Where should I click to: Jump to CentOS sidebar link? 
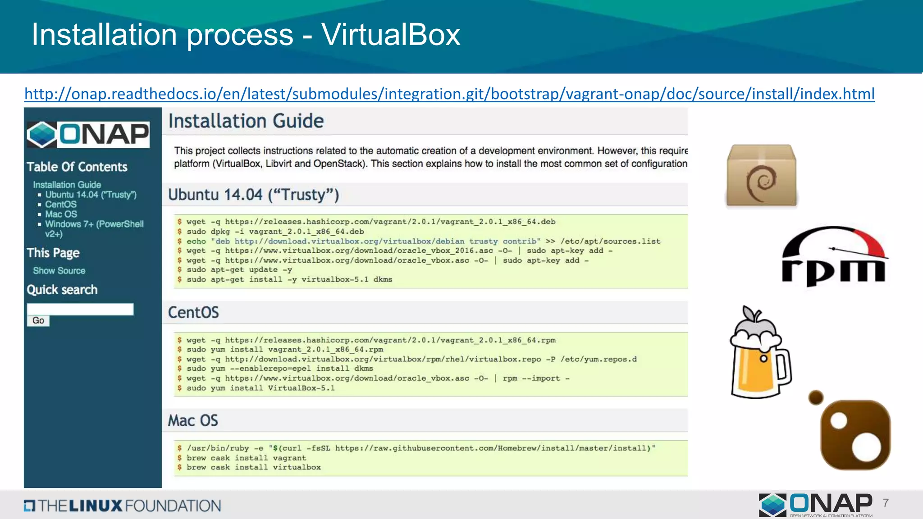(x=61, y=205)
